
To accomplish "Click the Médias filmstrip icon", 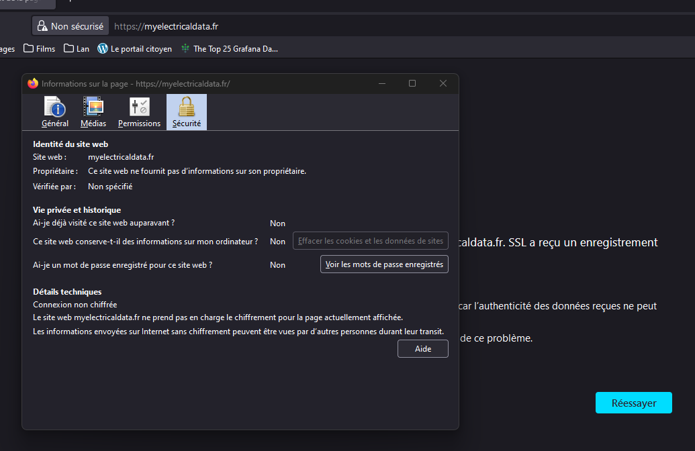I will (x=93, y=107).
